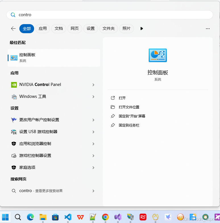
Task: Expand 家庭选项 chevron arrow
Action: [93, 168]
